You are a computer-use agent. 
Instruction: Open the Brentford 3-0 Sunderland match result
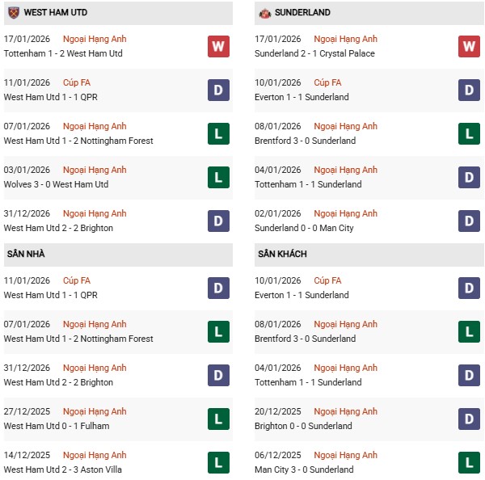[x=305, y=141]
